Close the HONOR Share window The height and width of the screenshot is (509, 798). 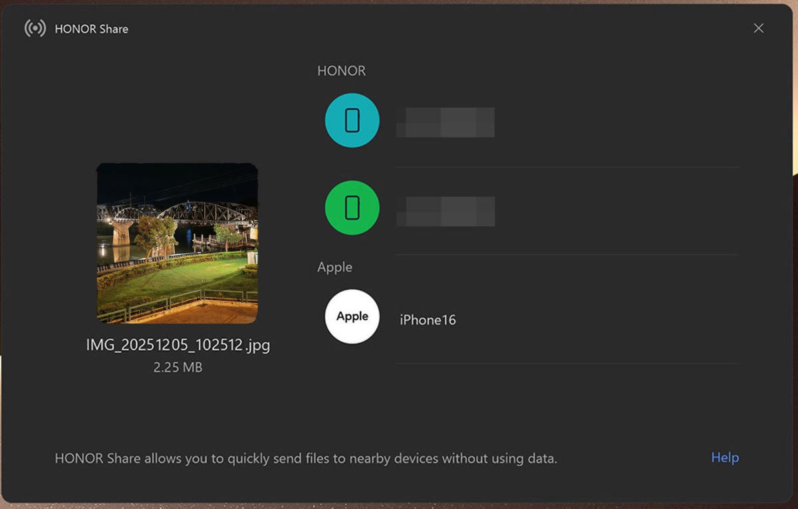(x=758, y=29)
